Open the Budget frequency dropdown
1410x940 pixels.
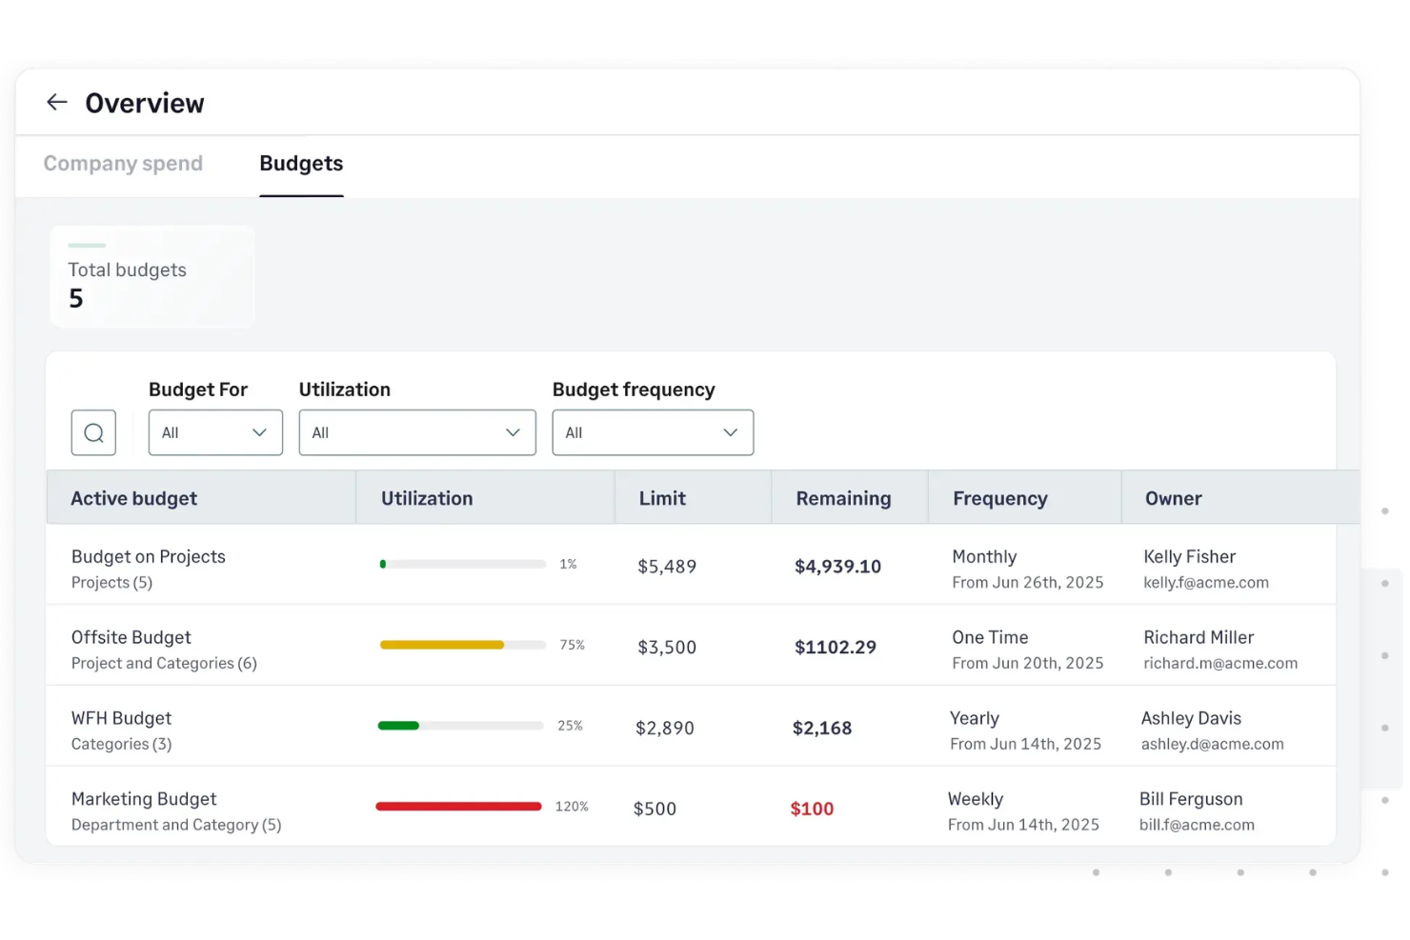[x=652, y=432]
